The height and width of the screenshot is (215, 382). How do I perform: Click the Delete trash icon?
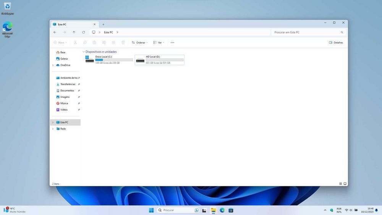123,42
